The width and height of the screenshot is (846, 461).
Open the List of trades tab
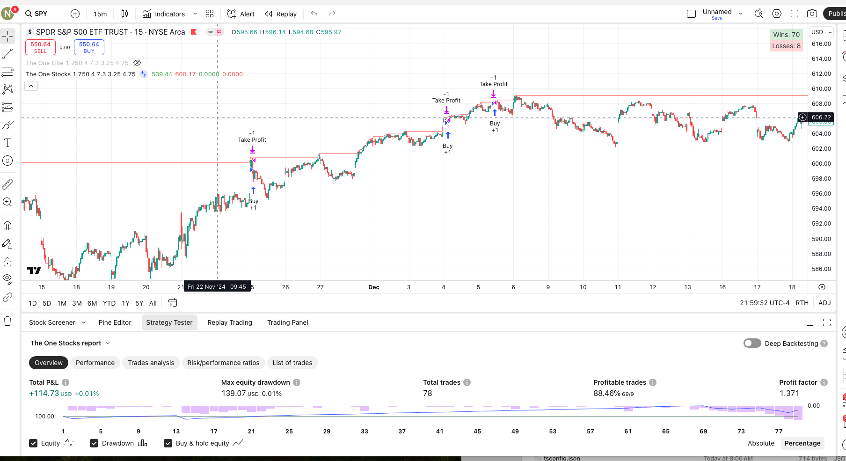(x=292, y=363)
